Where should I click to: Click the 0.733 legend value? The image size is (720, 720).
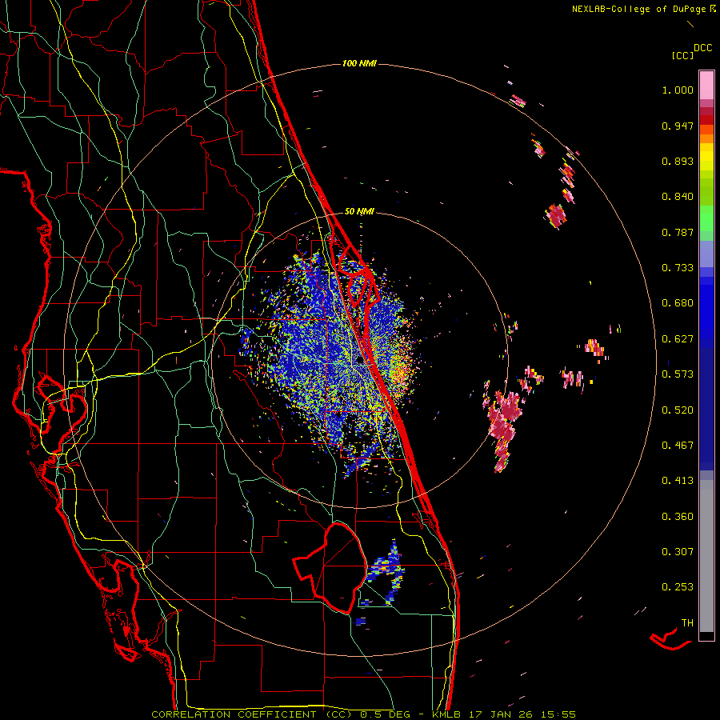pos(678,268)
